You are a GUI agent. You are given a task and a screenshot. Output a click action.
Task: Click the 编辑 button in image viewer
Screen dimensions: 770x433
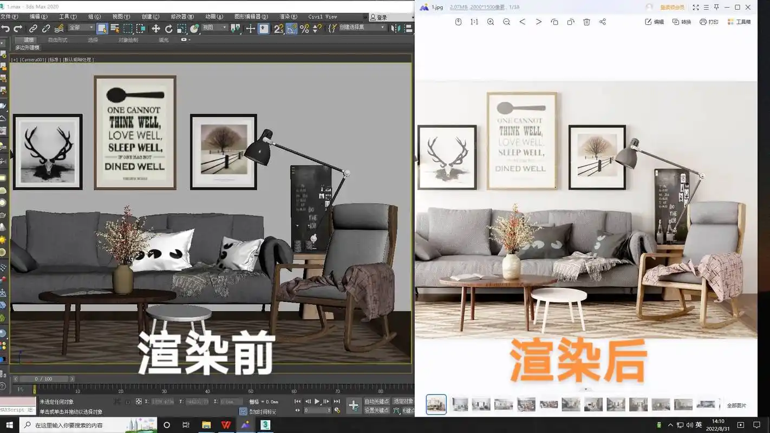pyautogui.click(x=654, y=22)
